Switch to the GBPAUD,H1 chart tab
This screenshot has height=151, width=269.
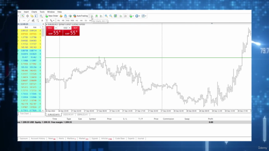tap(82, 115)
